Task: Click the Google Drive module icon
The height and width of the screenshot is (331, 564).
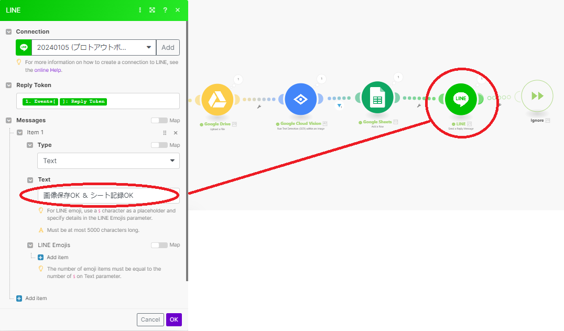Action: 217,100
